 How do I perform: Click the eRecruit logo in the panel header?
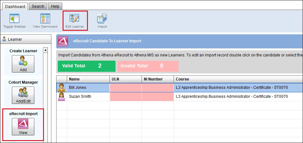[x=63, y=41]
